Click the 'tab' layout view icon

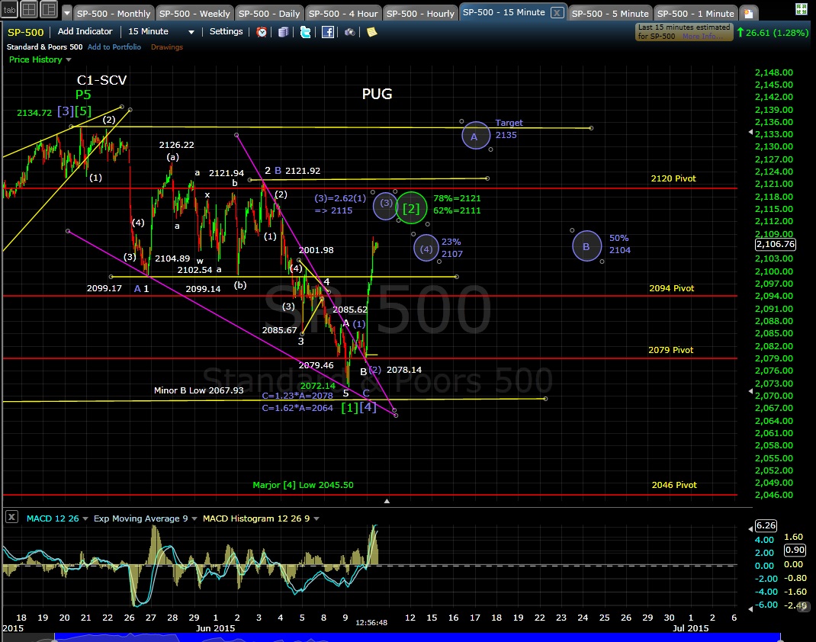[x=10, y=9]
